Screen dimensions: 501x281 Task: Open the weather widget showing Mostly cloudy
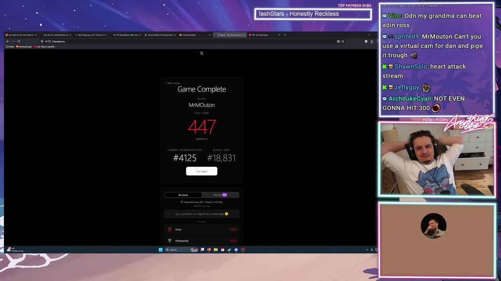point(16,250)
